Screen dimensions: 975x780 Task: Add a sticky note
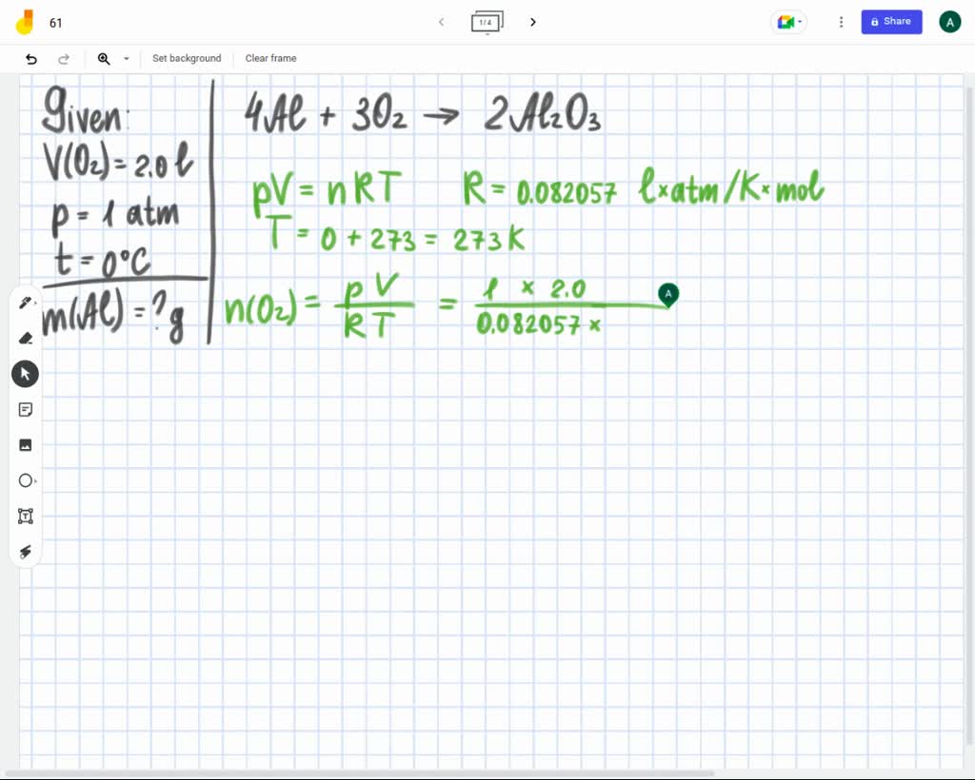click(25, 409)
